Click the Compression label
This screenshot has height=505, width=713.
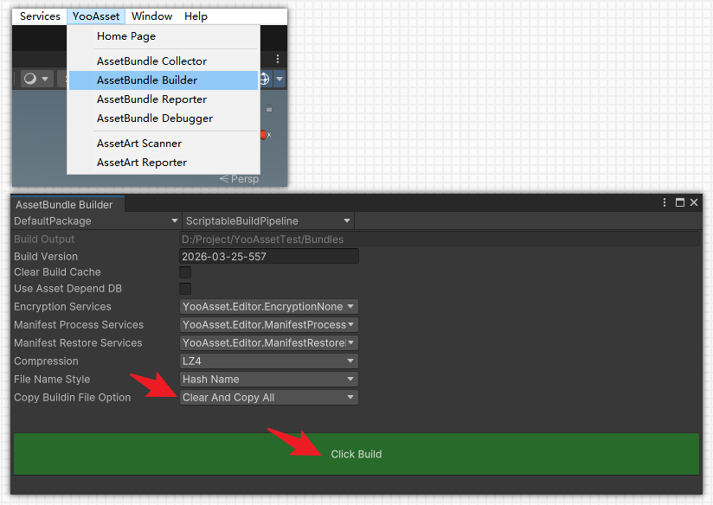click(x=47, y=361)
